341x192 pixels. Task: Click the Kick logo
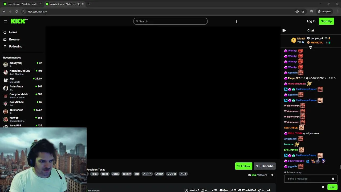[19, 21]
